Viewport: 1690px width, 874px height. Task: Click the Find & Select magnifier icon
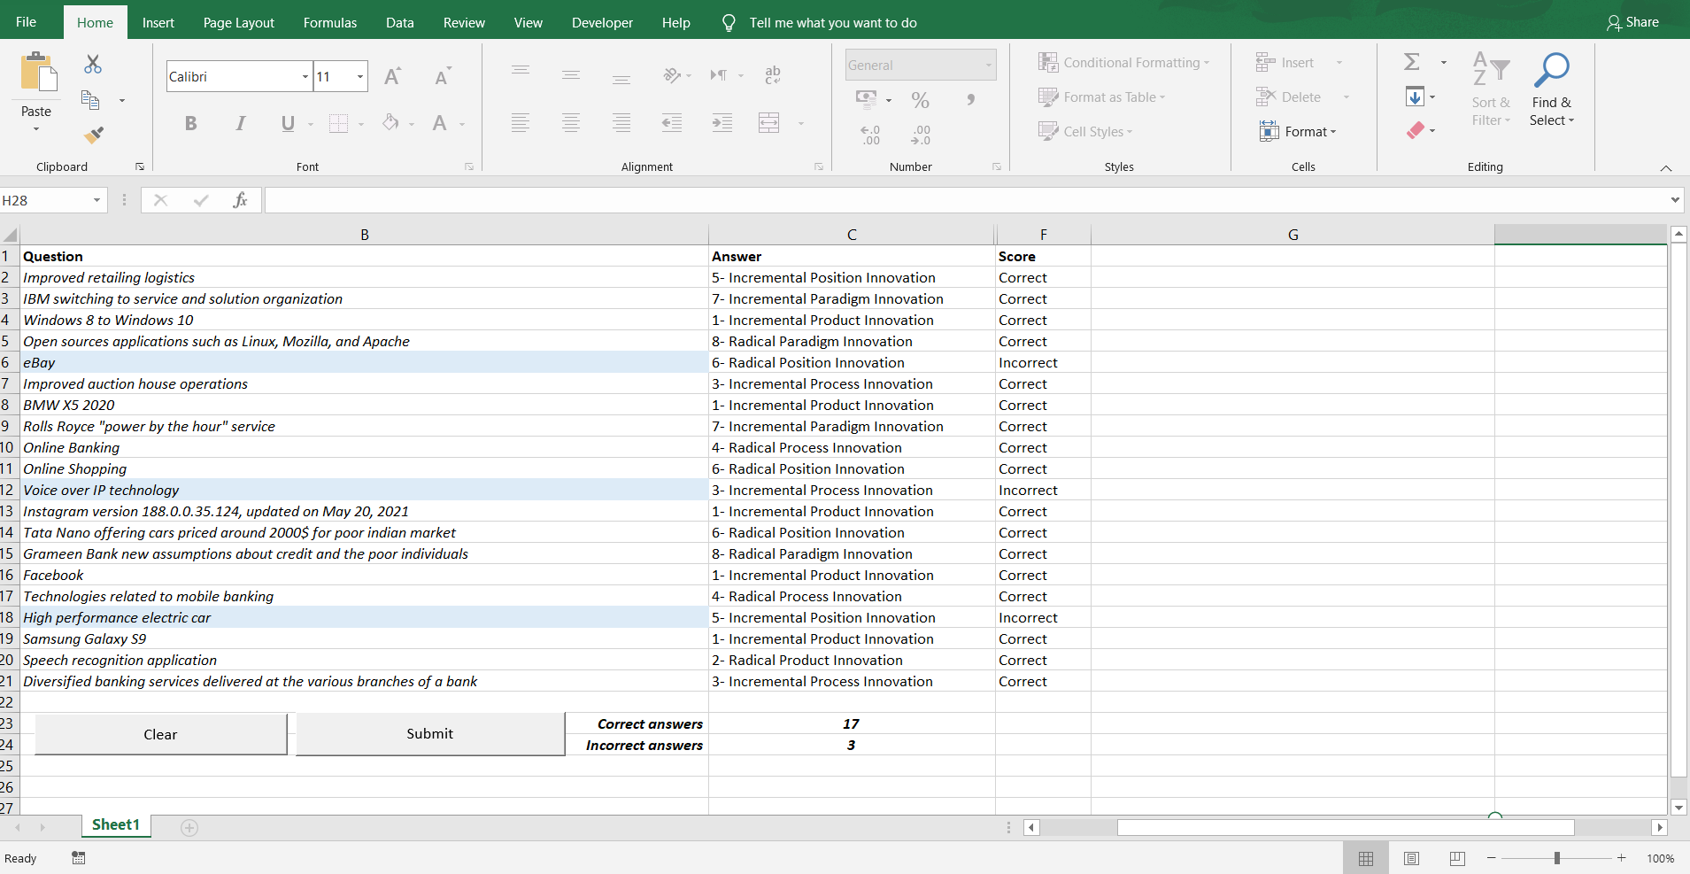1552,69
